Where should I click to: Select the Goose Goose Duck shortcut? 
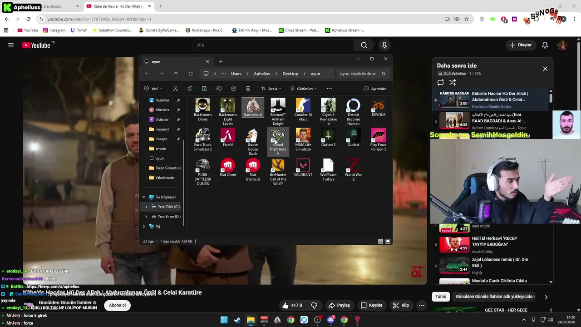tap(253, 142)
